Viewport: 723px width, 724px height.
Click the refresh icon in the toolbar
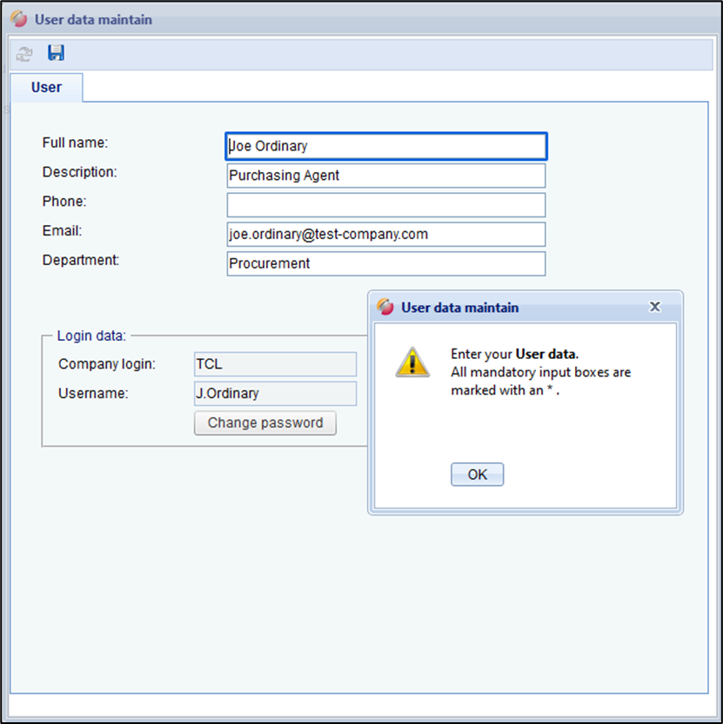[x=24, y=54]
